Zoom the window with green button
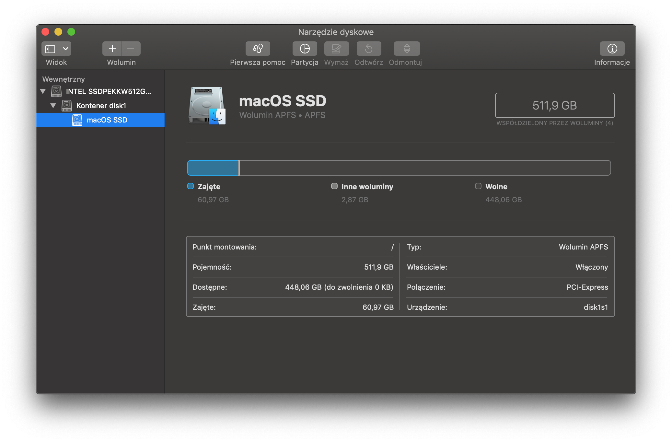The height and width of the screenshot is (442, 672). 71,32
